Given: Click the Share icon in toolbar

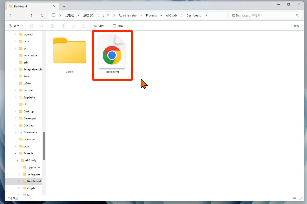Looking at the screenshot, I should pos(73,26).
